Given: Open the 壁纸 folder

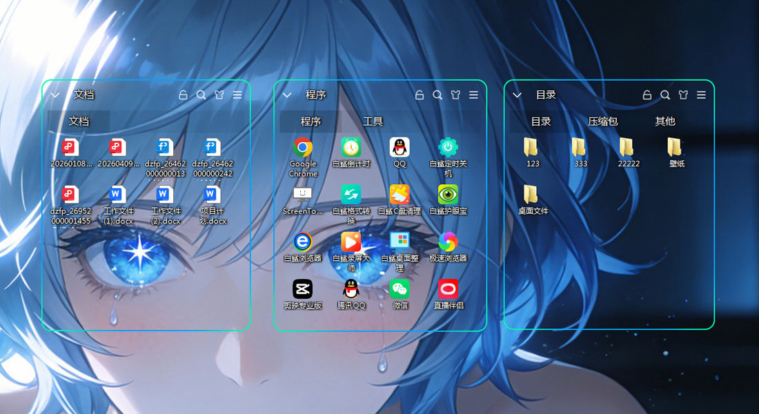Looking at the screenshot, I should pos(676,148).
